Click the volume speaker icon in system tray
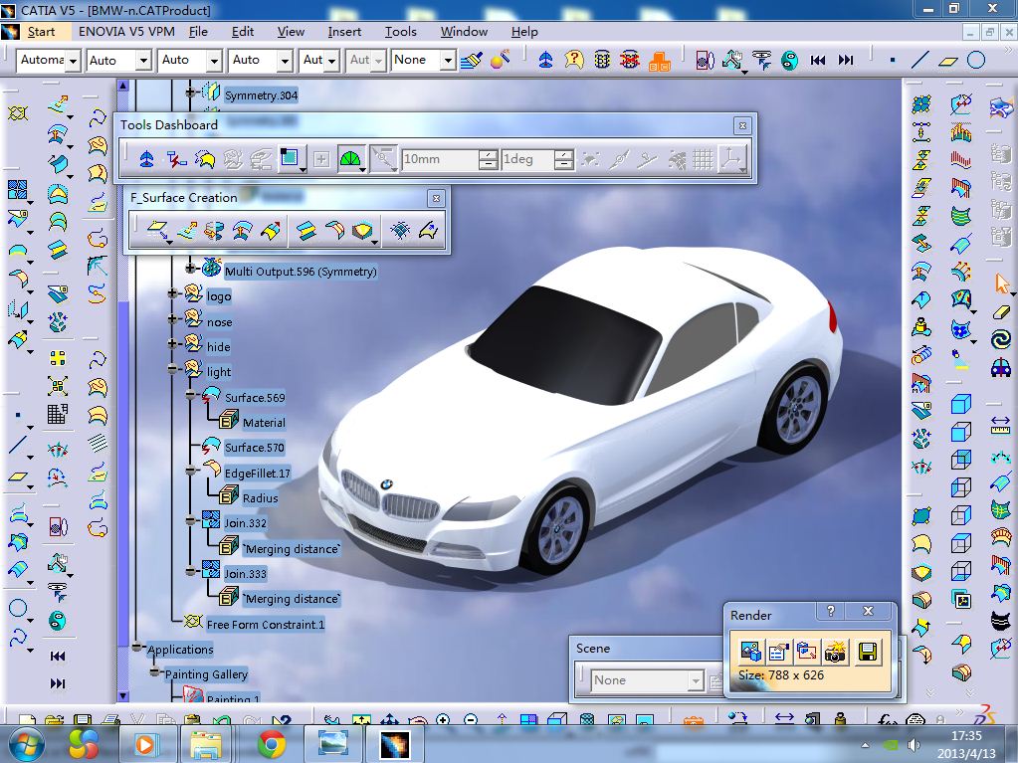 point(914,744)
